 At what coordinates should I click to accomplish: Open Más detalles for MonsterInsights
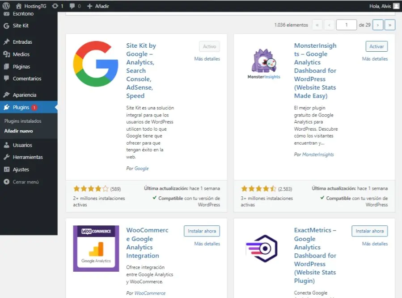[x=375, y=59]
